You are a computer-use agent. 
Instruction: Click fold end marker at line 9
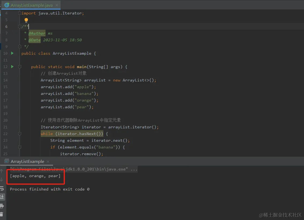pos(20,46)
